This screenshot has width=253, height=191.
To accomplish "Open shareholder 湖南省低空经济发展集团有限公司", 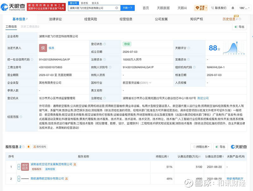I will 51,164.
